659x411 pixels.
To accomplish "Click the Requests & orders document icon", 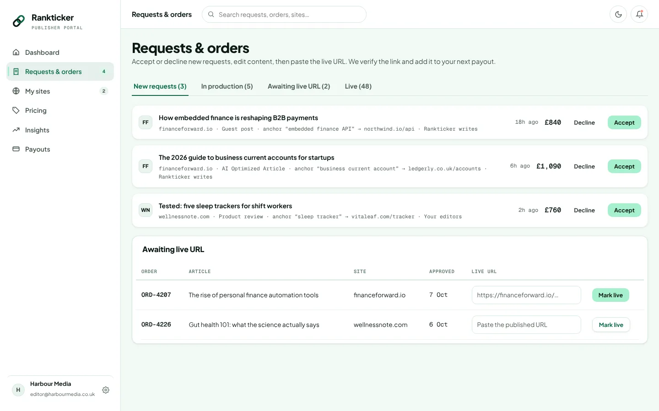I will (x=16, y=72).
